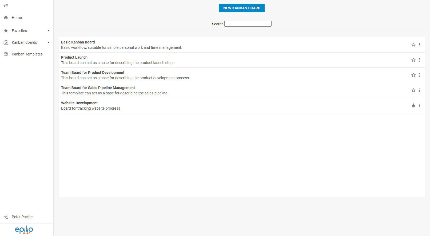Open three-dot menu for Website Development

click(x=420, y=106)
